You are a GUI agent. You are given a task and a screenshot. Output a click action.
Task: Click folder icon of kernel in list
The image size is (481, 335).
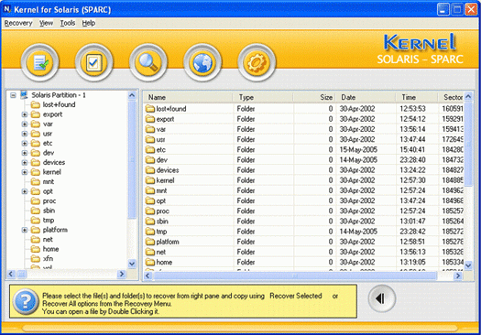(150, 180)
